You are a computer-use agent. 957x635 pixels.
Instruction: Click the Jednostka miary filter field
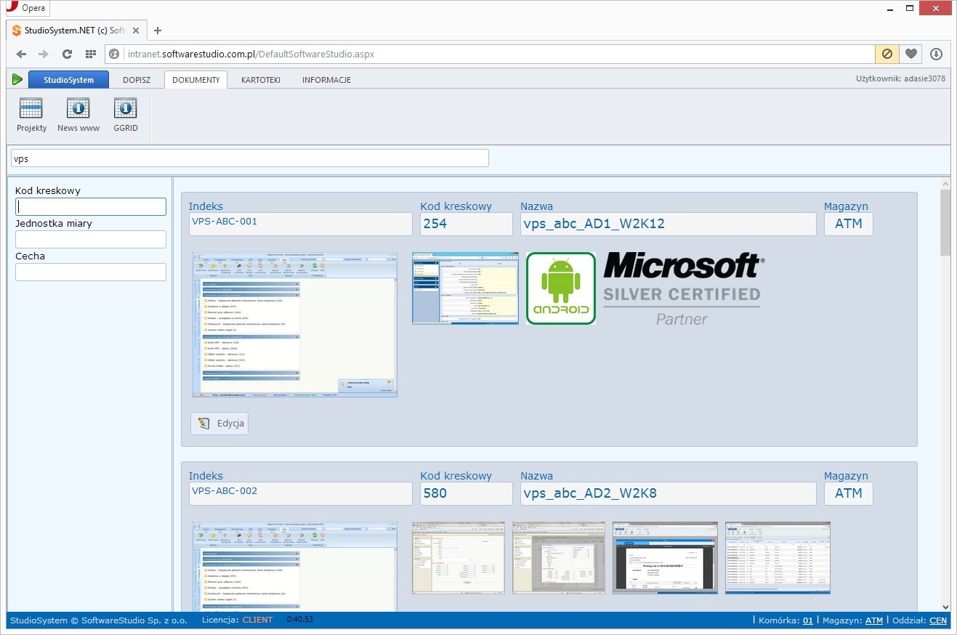pyautogui.click(x=91, y=239)
